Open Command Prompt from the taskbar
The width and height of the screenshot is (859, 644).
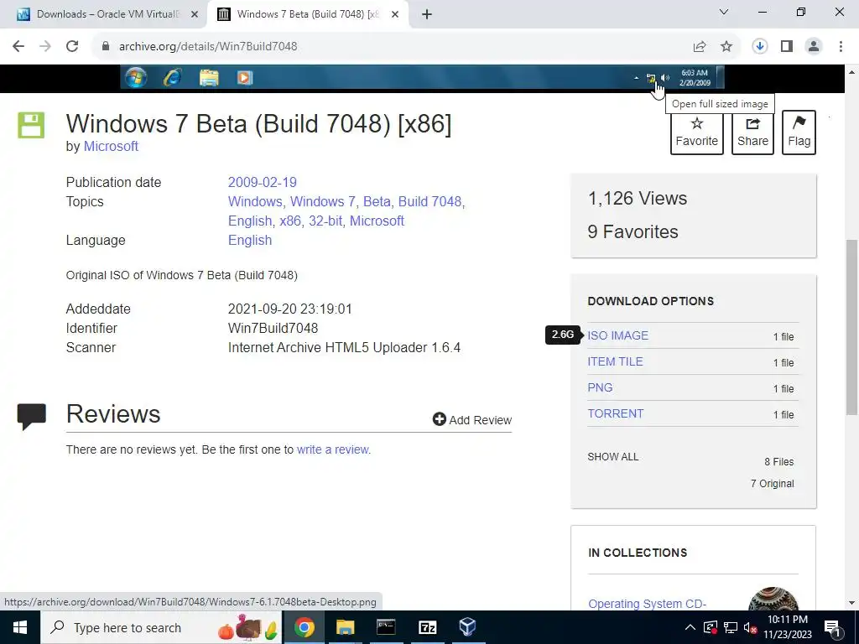click(x=386, y=627)
